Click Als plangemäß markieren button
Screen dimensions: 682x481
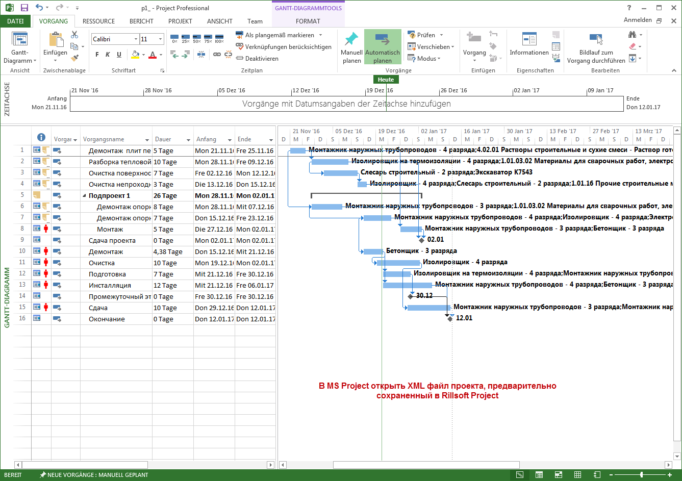275,35
